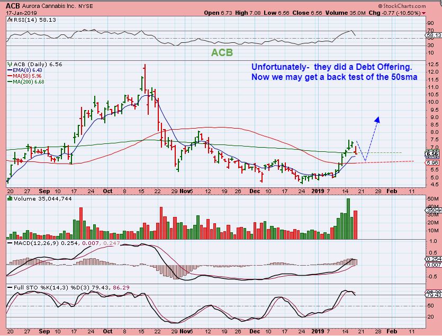This screenshot has height=336, width=442.
Task: Click the small line icon before RSI(14) label
Action: (x=10, y=20)
